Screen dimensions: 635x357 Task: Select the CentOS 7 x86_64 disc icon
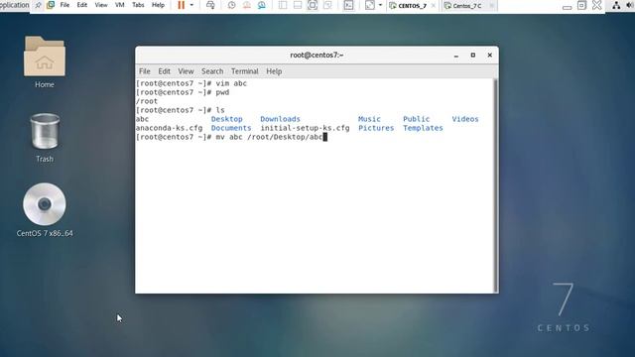pos(45,209)
